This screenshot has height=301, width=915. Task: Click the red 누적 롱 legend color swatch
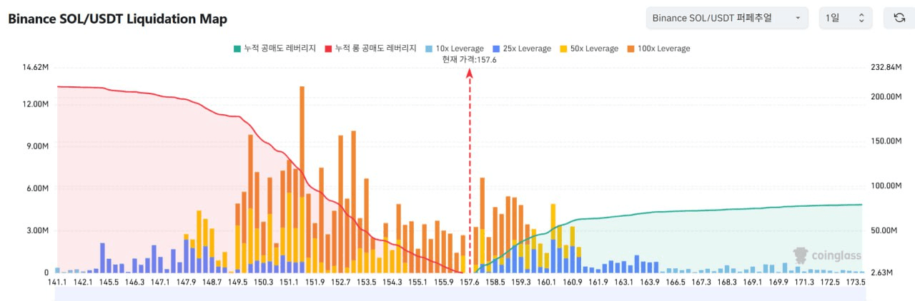point(328,49)
